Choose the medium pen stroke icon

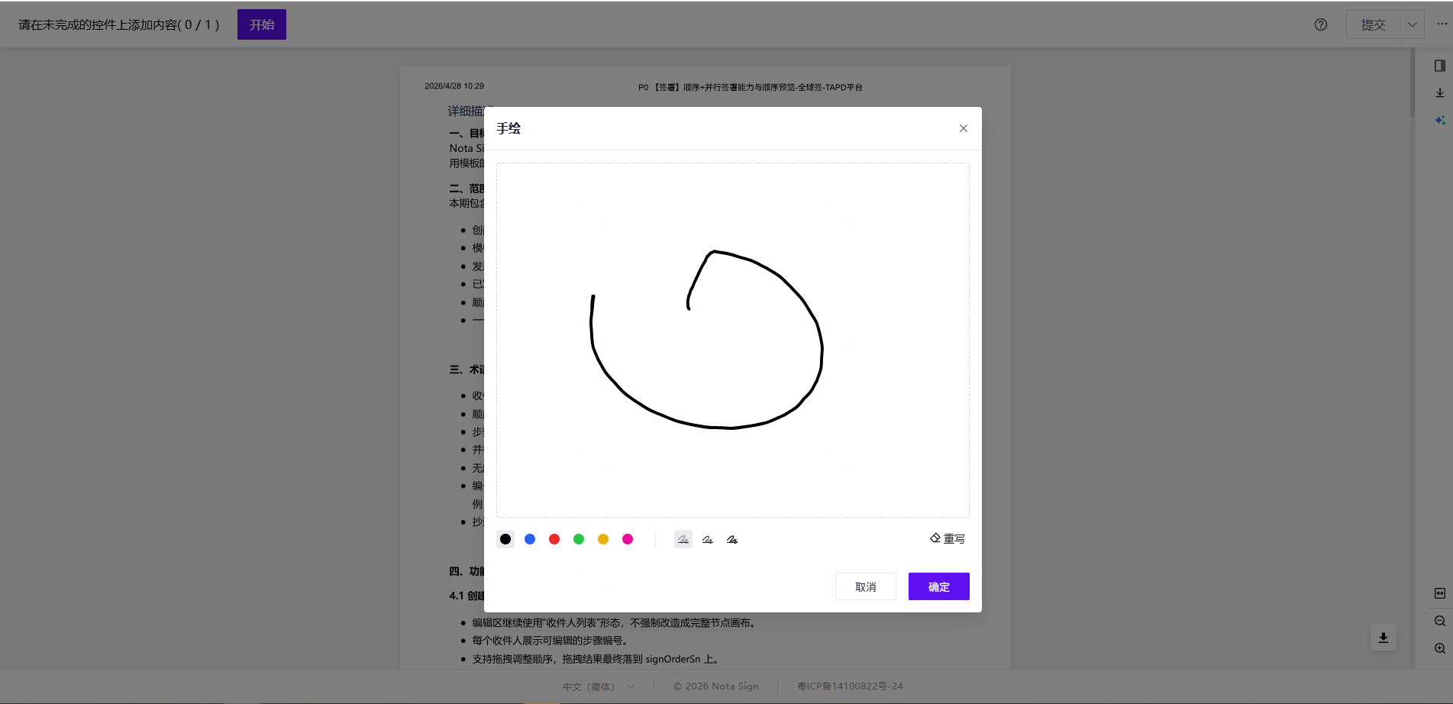708,539
